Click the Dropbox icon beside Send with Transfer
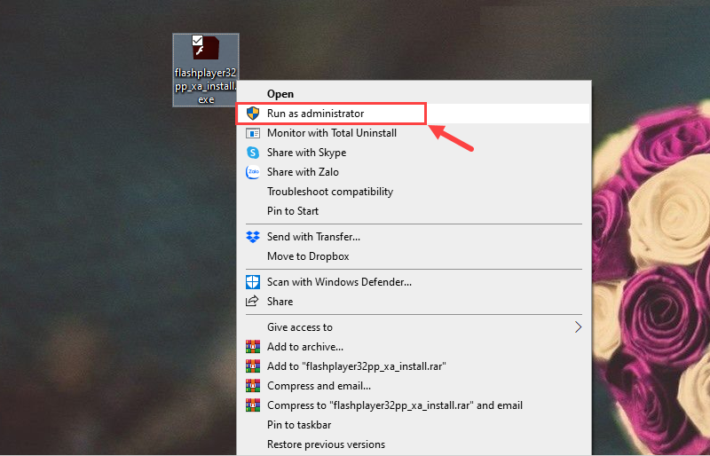 point(253,237)
